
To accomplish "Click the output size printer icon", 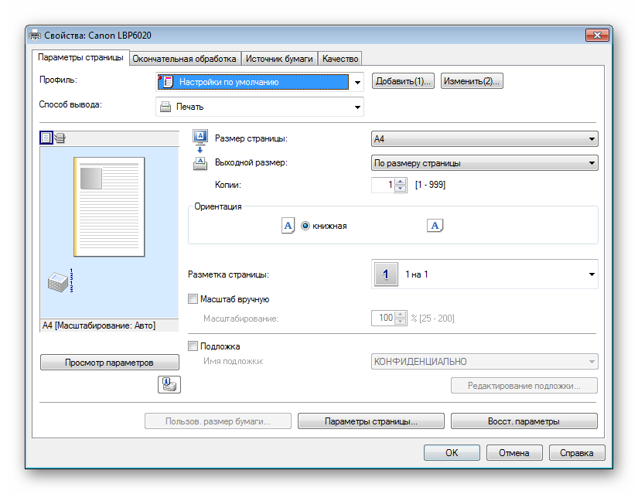I will point(200,163).
